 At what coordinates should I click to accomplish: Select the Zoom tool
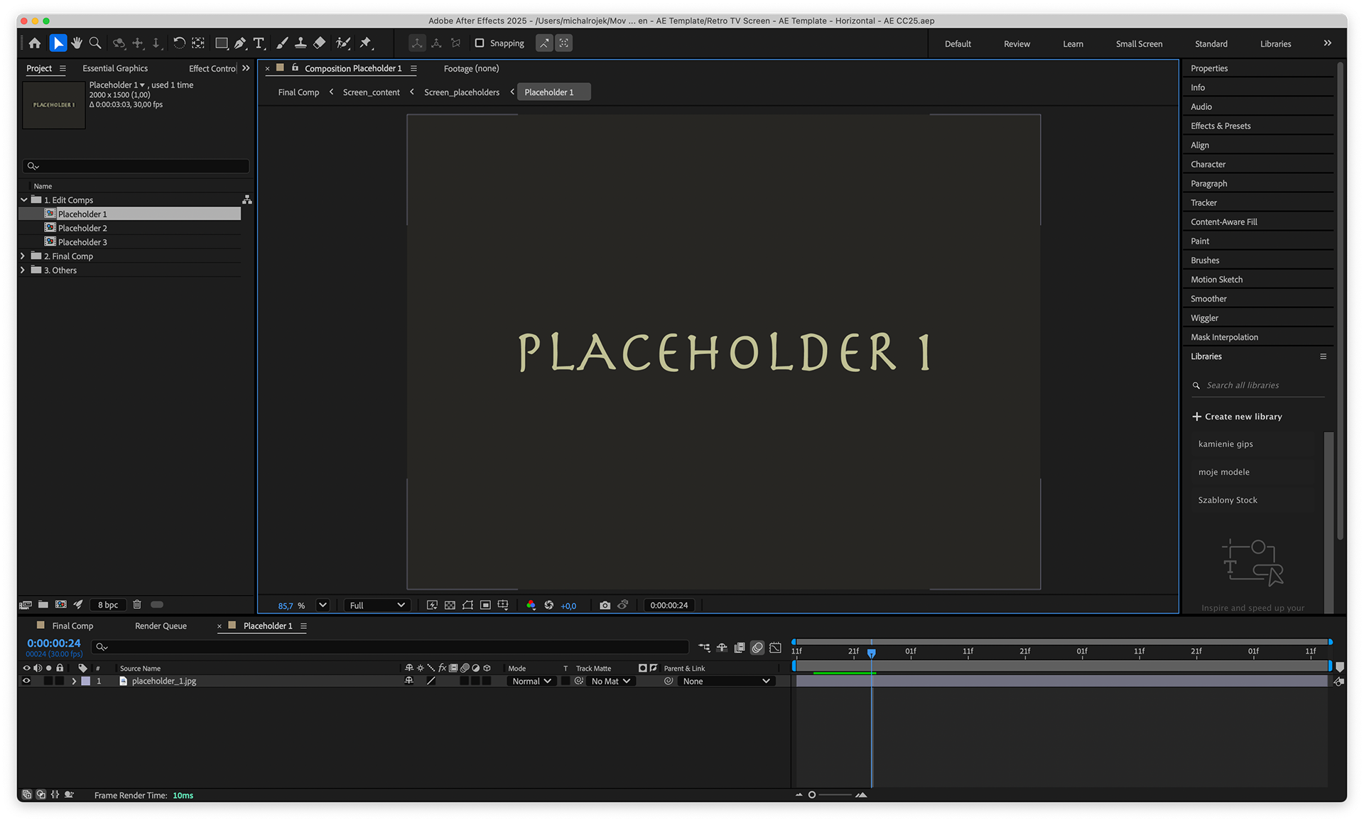95,43
